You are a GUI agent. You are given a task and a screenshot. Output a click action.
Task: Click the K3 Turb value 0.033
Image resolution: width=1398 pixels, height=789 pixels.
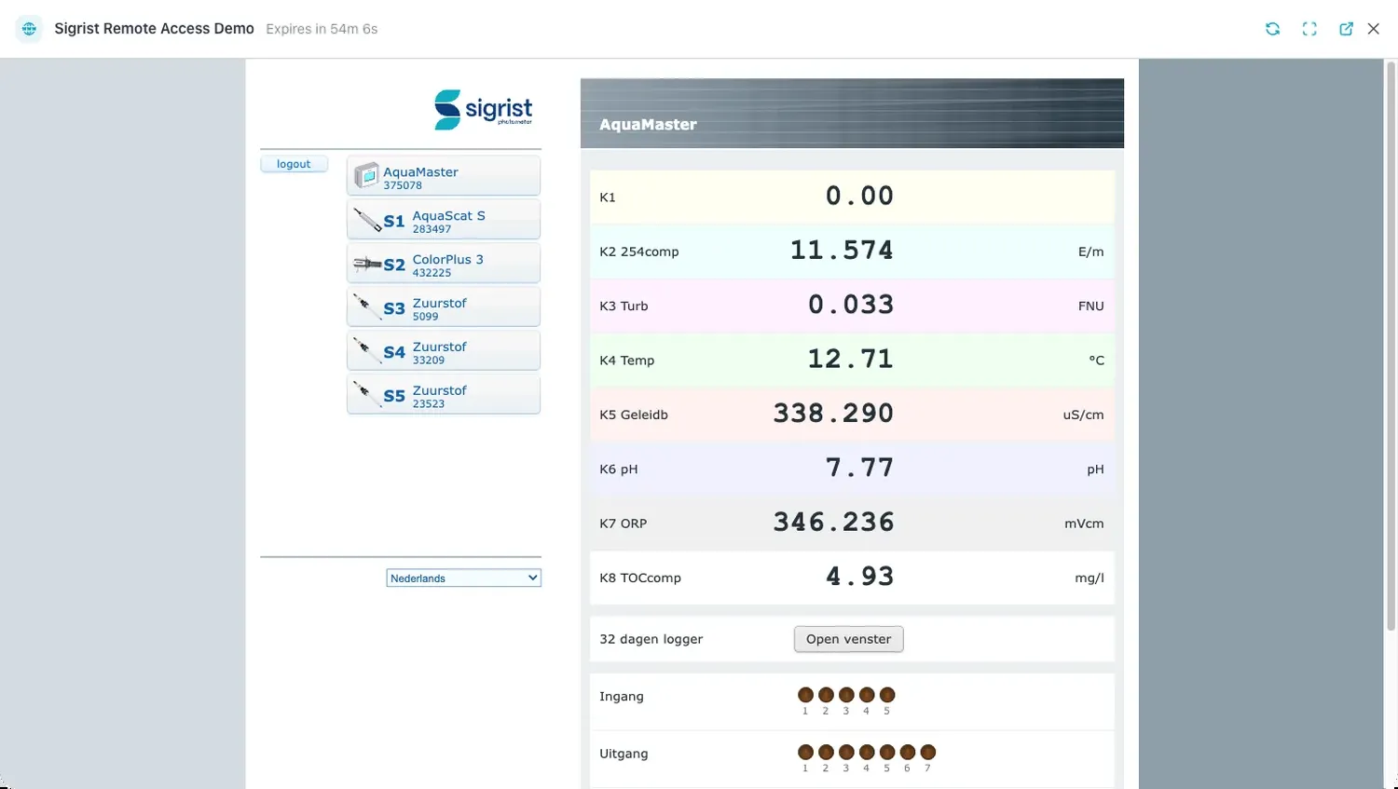pos(851,305)
